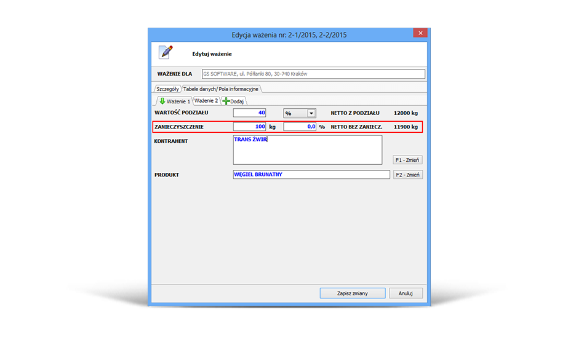Close the Edycja ważenia dialog window
This screenshot has height=337, width=576.
tap(420, 34)
